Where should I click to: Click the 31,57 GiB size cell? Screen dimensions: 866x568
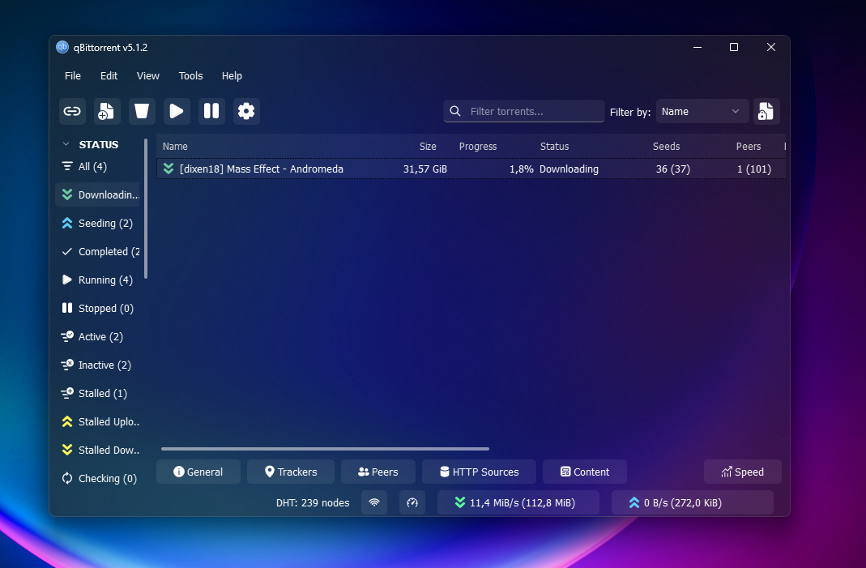424,169
